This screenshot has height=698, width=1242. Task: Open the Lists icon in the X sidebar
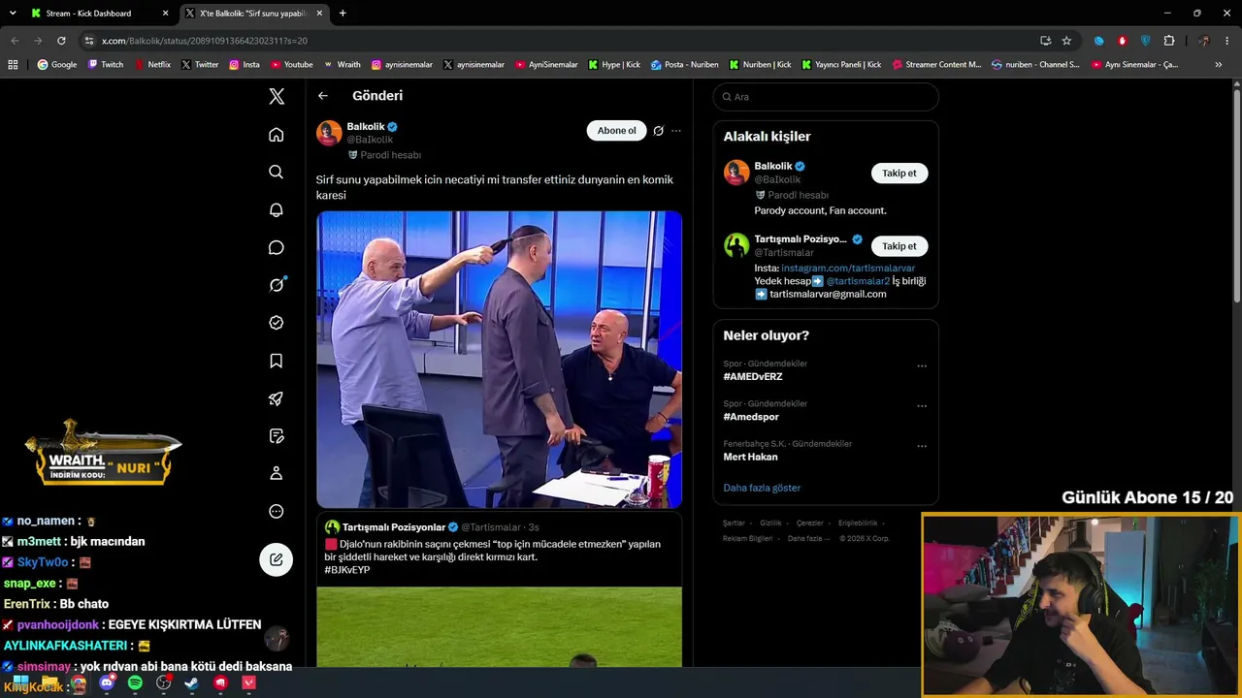click(x=277, y=436)
